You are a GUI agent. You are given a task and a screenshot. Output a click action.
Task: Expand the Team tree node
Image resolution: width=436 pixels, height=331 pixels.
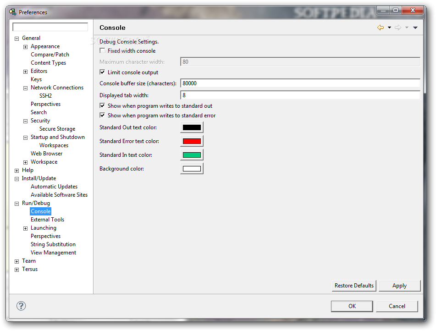click(x=17, y=261)
